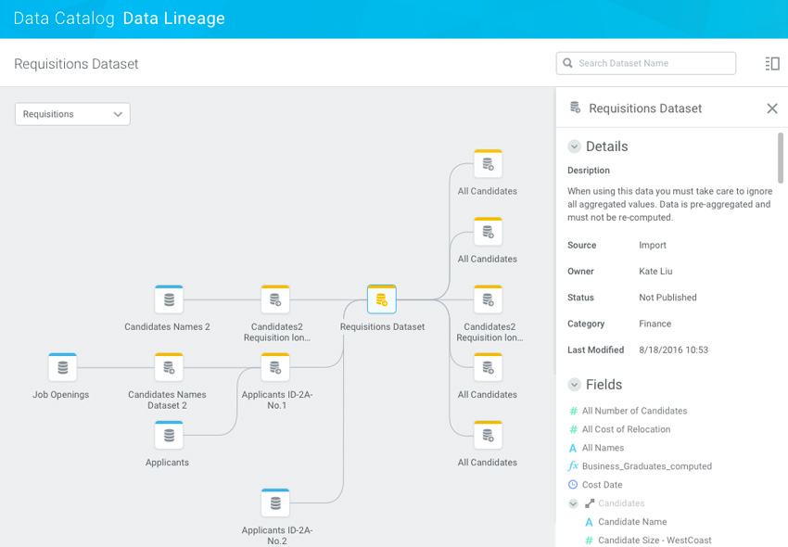Collapse the Candidates field group
This screenshot has width=788, height=547.
tap(573, 503)
